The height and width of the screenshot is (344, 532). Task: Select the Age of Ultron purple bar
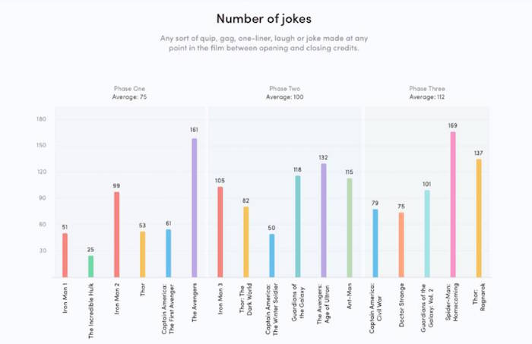click(324, 220)
